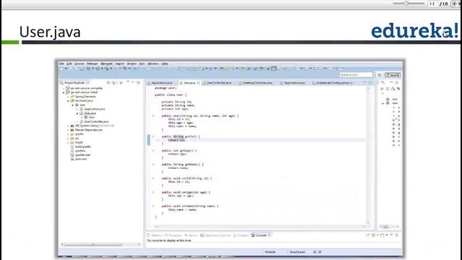The image size is (462, 260).
Task: Click the New file toolbar icon
Action: point(61,69)
